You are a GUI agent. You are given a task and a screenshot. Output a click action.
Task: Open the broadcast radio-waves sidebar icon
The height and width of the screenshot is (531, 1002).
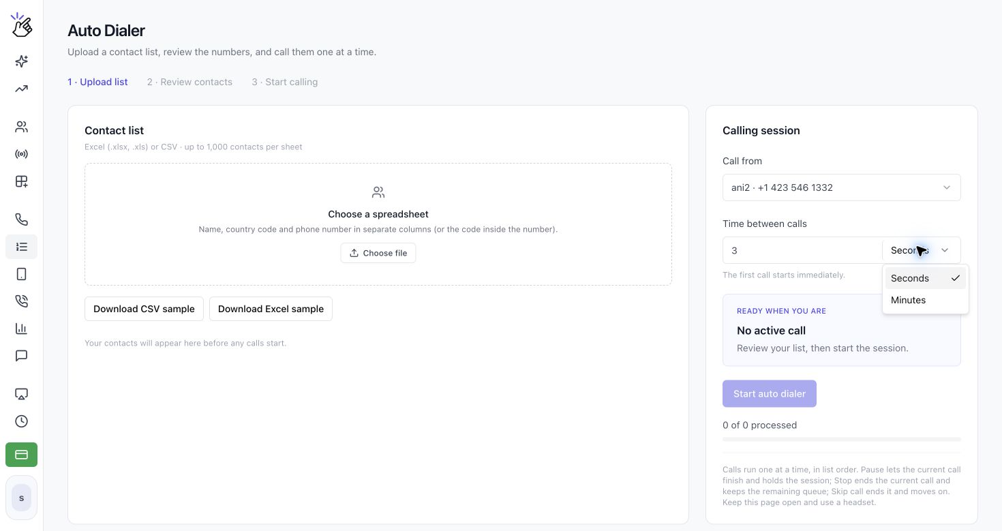point(21,154)
